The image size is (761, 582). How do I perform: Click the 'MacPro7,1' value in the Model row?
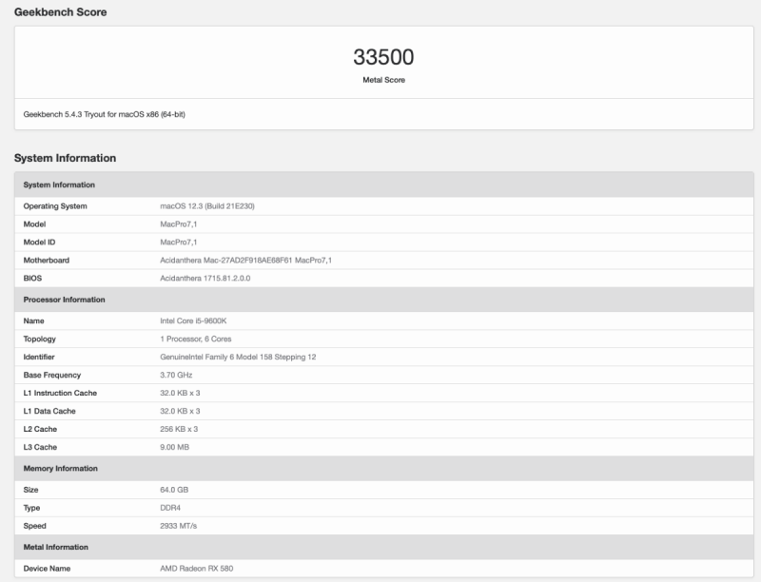(x=179, y=224)
